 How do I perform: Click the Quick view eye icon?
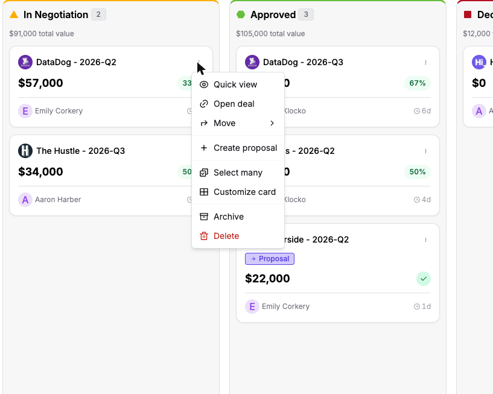coord(204,84)
